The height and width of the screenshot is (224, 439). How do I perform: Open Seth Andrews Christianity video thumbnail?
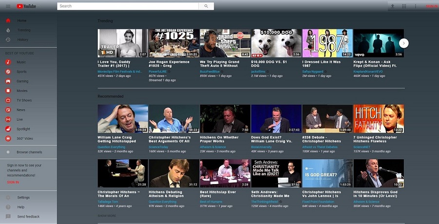[x=276, y=173]
